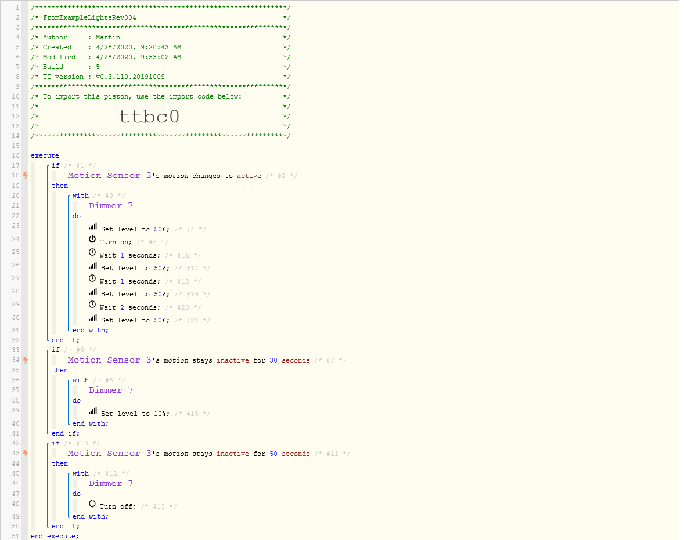This screenshot has width=684, height=540.
Task: Click 'end if;' on line 32
Action: [66, 340]
